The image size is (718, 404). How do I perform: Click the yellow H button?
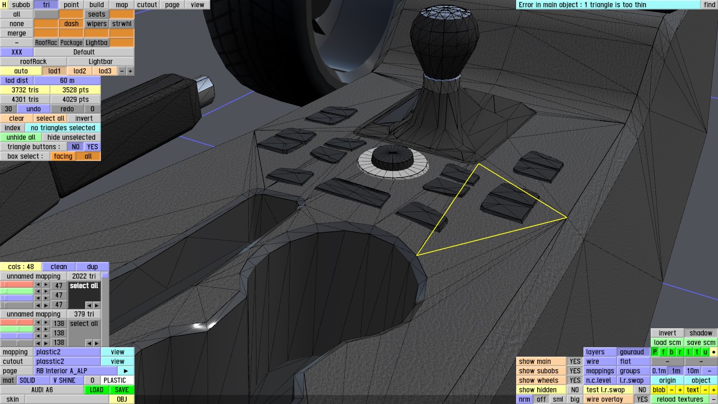(x=4, y=5)
